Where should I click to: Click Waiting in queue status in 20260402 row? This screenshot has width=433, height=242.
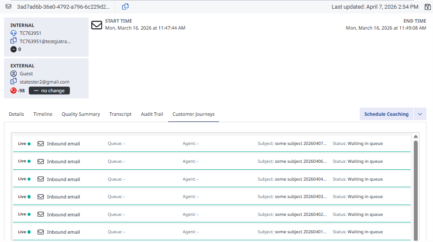tap(365, 214)
